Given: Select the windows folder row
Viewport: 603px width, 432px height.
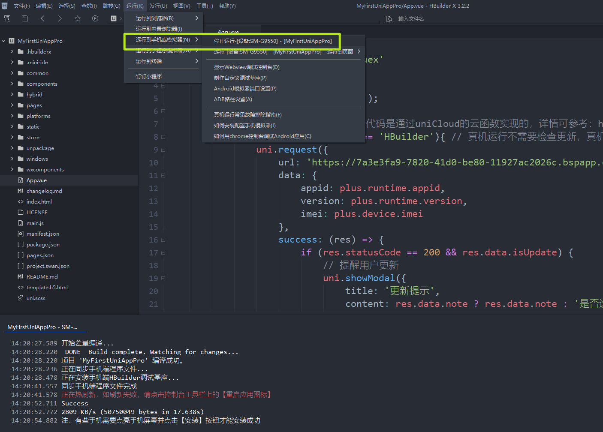Looking at the screenshot, I should (x=69, y=159).
